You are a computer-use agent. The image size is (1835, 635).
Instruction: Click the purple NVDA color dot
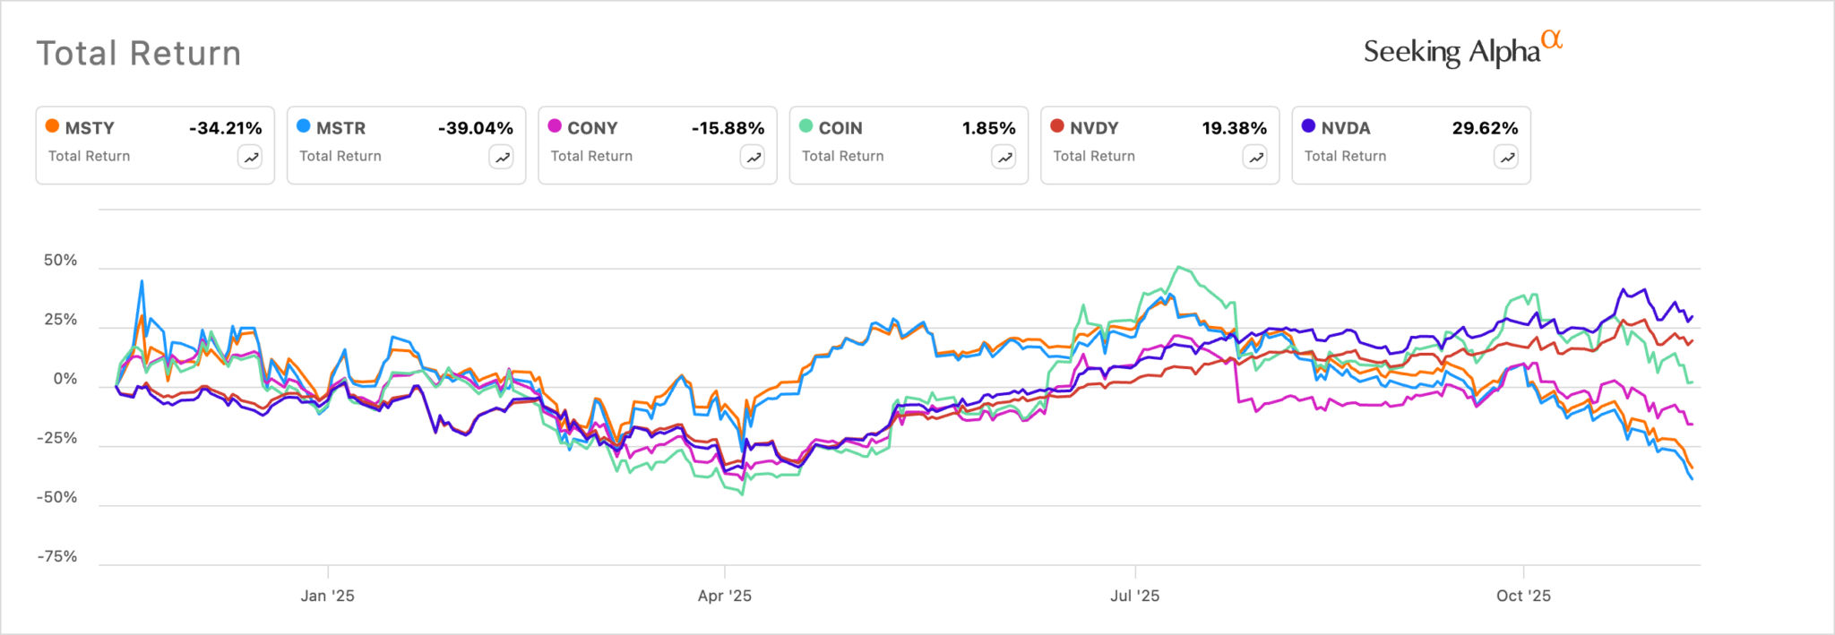pyautogui.click(x=1309, y=126)
